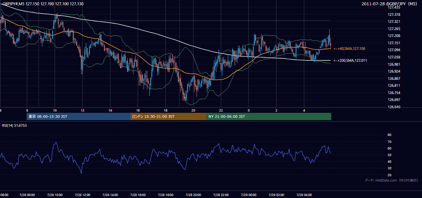The image size is (422, 198).
Task: Click bottom timestamp 7/28 16:00
Action: 138,195
